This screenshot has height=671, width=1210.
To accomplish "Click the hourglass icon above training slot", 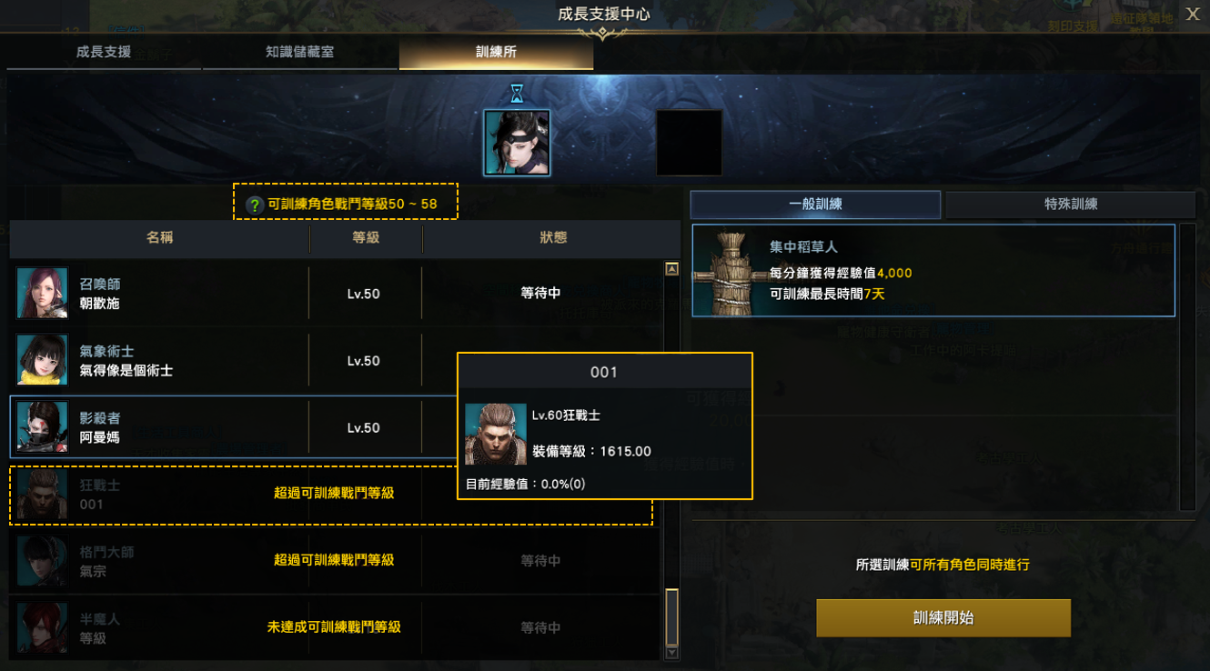I will point(517,93).
